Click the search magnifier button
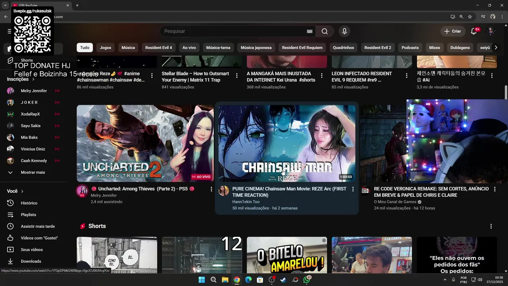508x286 pixels. point(325,31)
